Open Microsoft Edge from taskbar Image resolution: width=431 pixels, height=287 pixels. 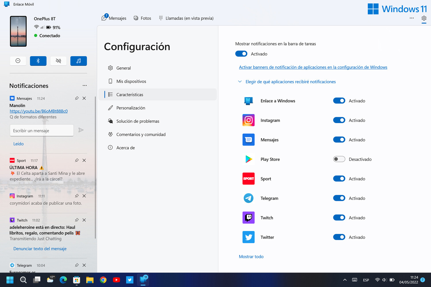[x=63, y=280]
